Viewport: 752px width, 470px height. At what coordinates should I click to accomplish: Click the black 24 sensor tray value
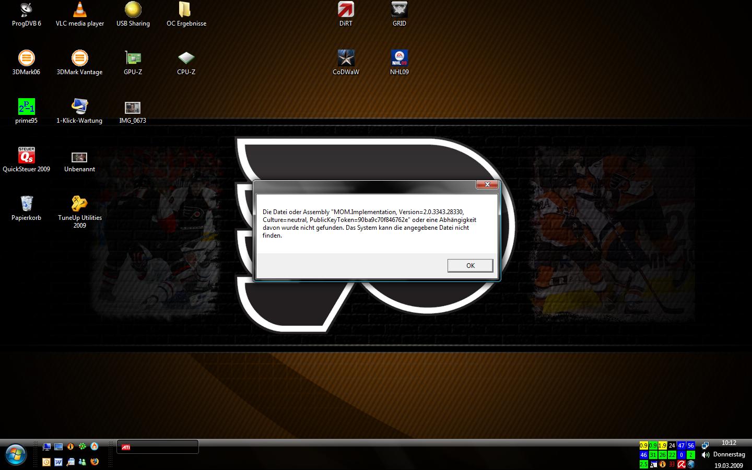(672, 445)
